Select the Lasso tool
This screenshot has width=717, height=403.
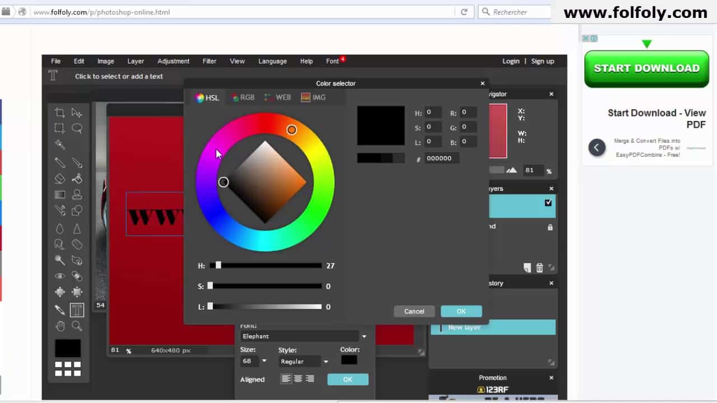coord(77,128)
